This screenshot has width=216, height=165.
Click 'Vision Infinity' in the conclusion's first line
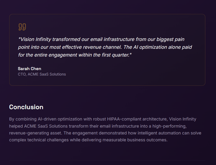tap(183, 119)
